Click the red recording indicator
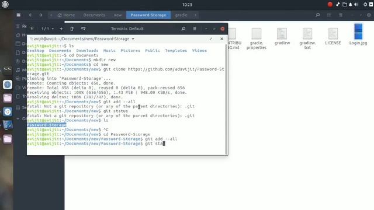This screenshot has width=374, height=210. point(330,4)
